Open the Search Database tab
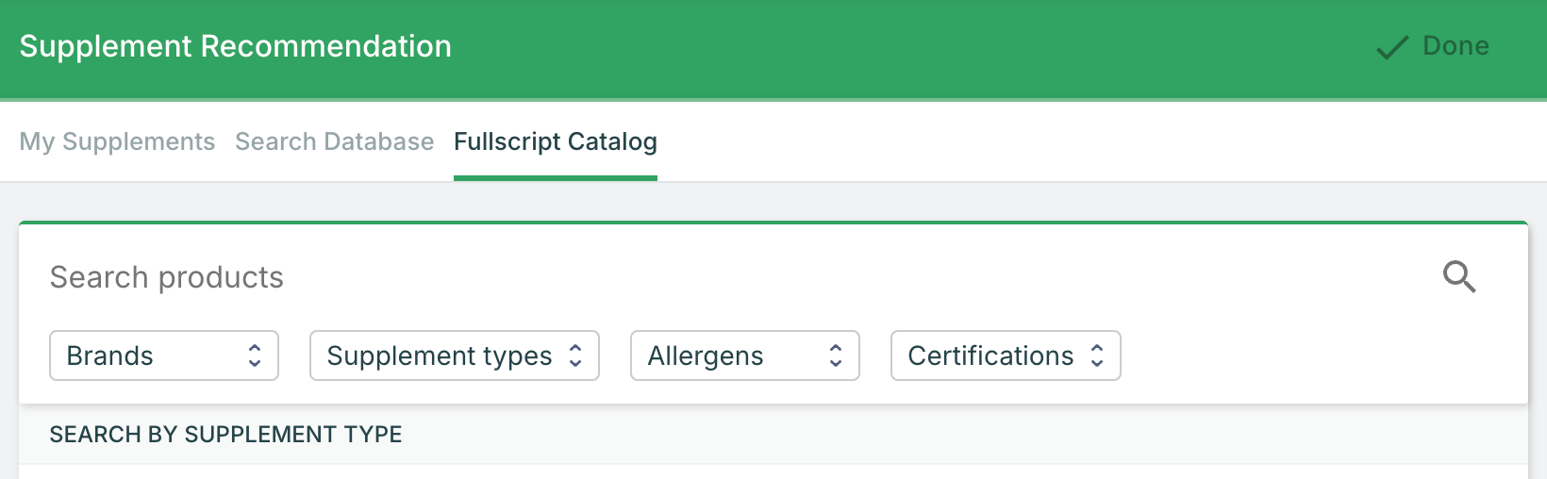The image size is (1547, 479). [334, 141]
